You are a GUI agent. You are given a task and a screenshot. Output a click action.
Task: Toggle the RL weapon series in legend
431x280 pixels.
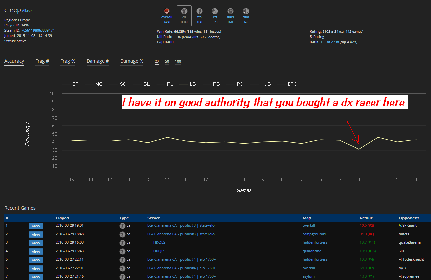(165, 84)
